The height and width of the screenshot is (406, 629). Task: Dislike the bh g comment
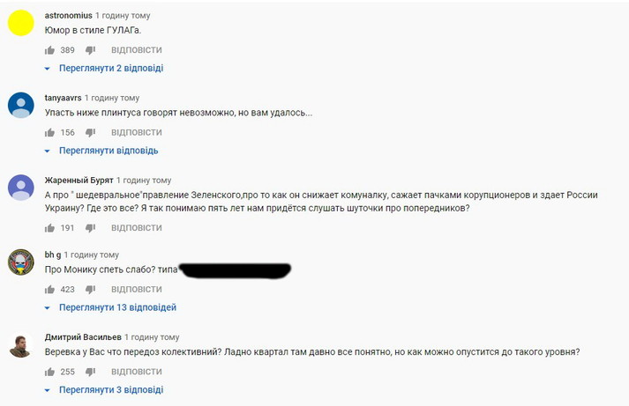90,289
